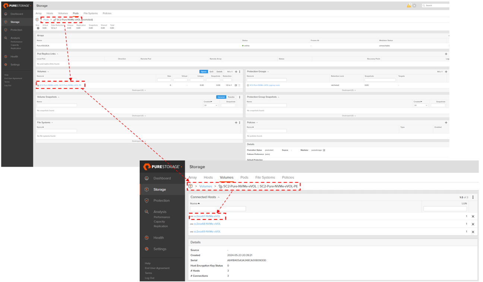Switch Volumes panel view to Details

[220, 72]
